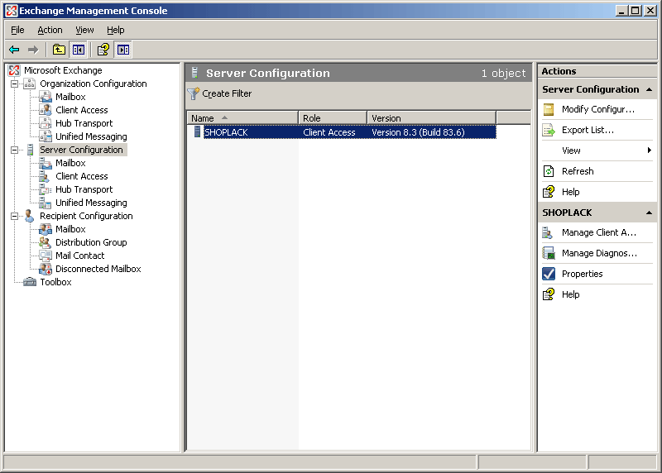
Task: Click the Forward arrow toolbar icon
Action: coord(33,50)
